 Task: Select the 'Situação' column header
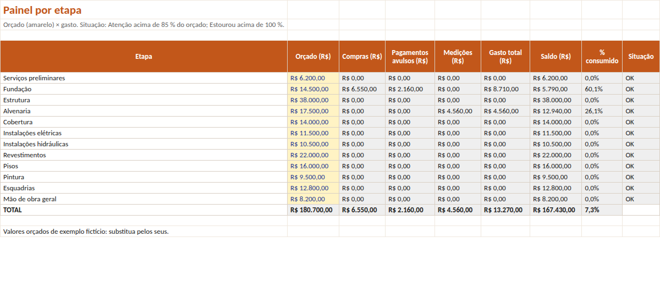(x=641, y=56)
